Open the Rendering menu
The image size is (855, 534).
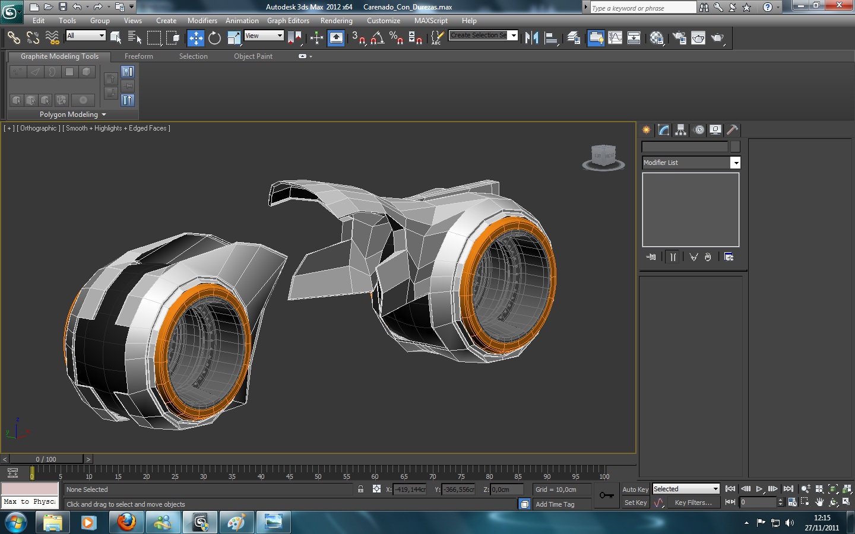coord(336,21)
